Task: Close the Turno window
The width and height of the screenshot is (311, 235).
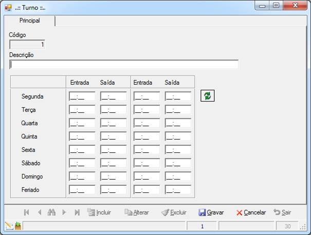Action: (x=295, y=5)
